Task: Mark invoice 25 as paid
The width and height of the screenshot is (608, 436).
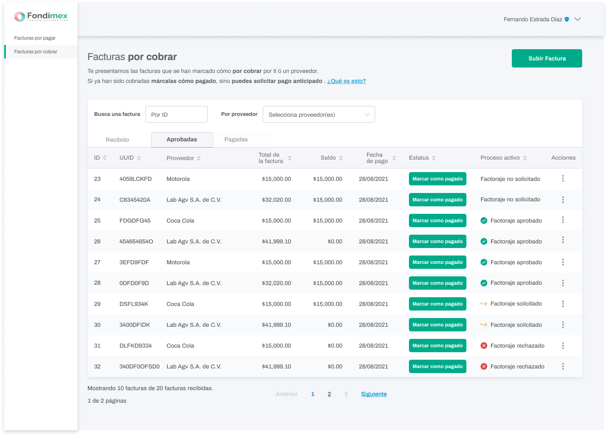Action: click(438, 221)
